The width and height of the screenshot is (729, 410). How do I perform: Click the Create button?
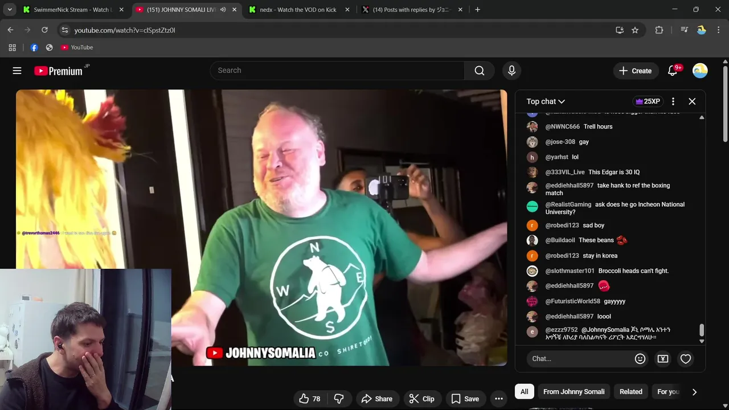[635, 71]
